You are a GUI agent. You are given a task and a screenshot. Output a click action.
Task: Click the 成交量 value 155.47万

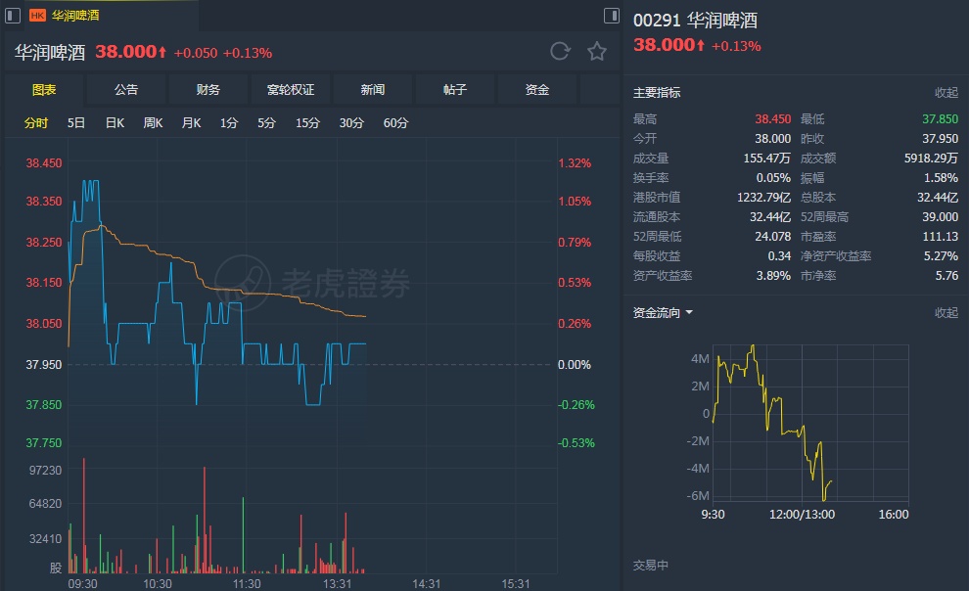[x=766, y=159]
